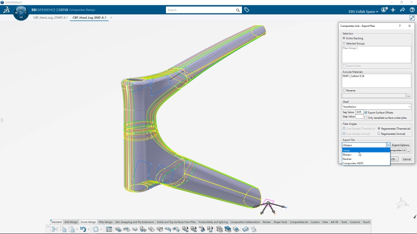Switch to CBF_Head_Lug_START A.1 tab

pyautogui.click(x=50, y=17)
